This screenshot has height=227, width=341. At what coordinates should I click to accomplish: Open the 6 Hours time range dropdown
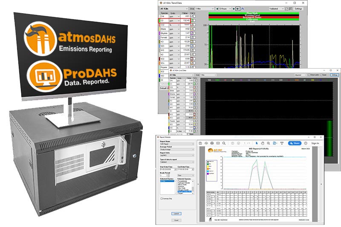pos(225,9)
